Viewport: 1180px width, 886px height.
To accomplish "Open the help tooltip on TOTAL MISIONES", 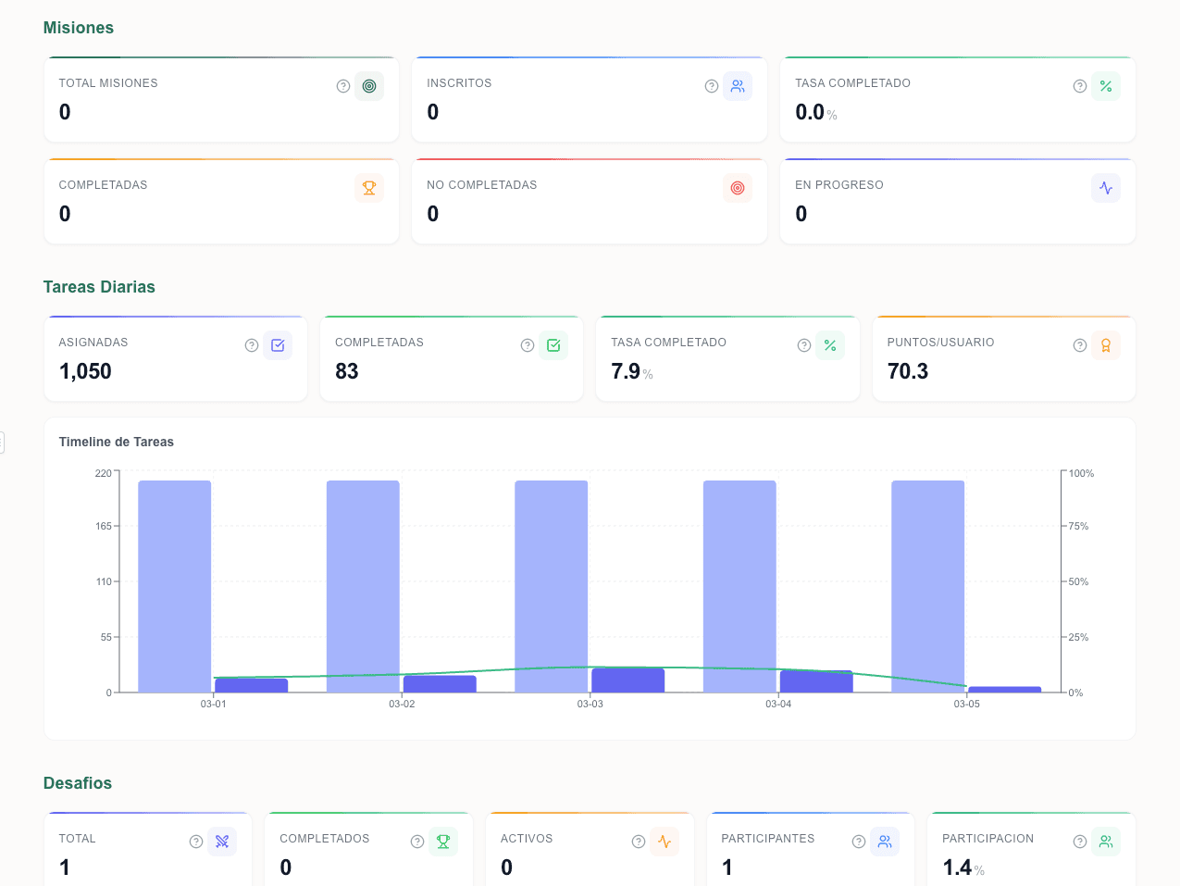I will point(343,85).
